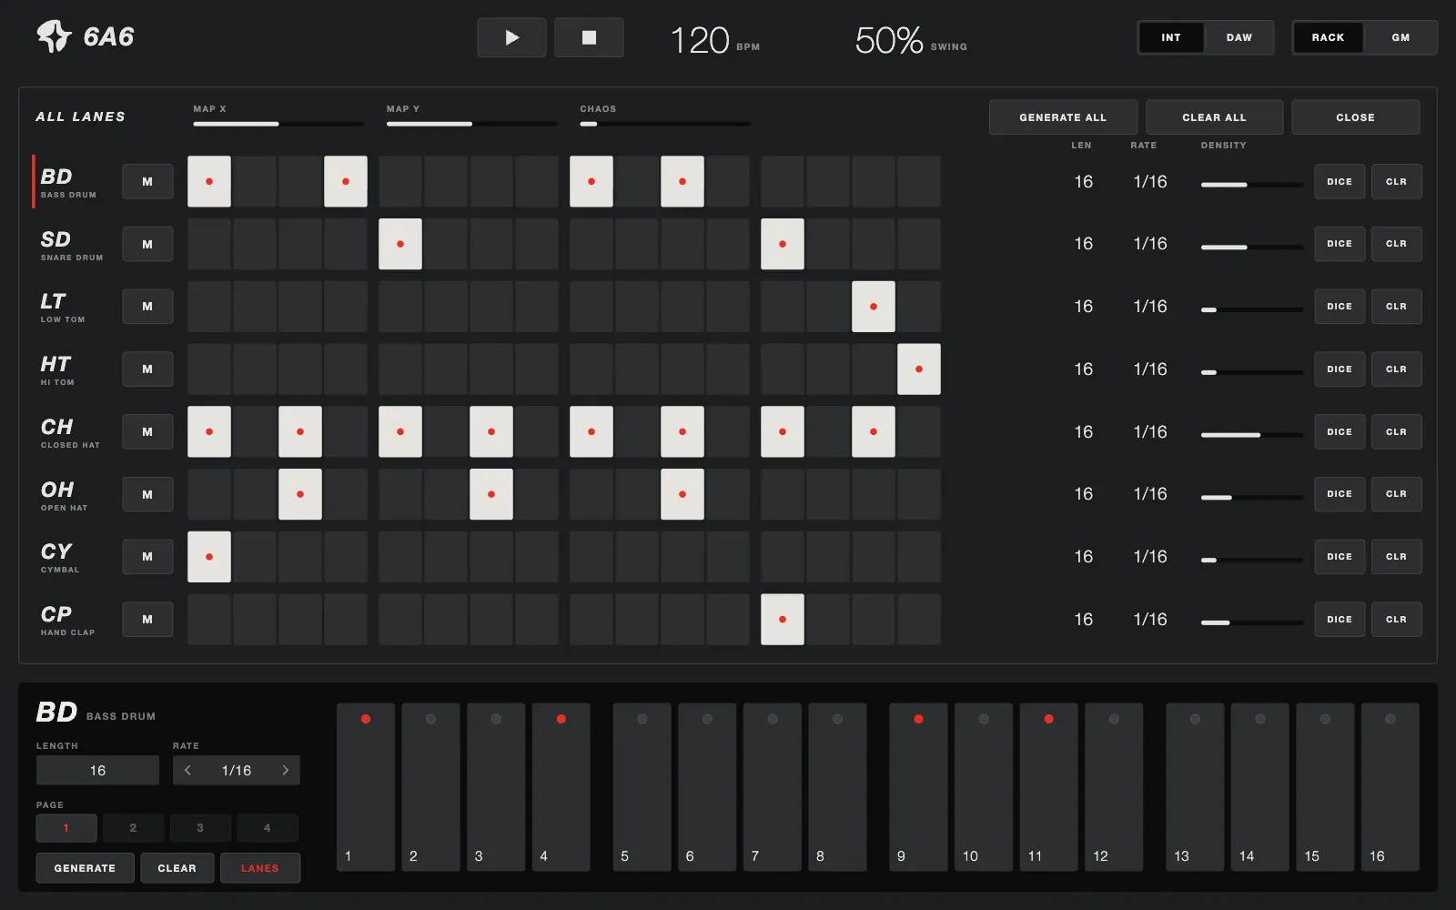Select the RACK mapping mode
Image resolution: width=1456 pixels, height=910 pixels.
click(1328, 37)
